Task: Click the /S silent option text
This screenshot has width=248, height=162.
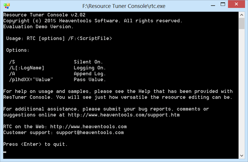Action: pyautogui.click(x=12, y=62)
